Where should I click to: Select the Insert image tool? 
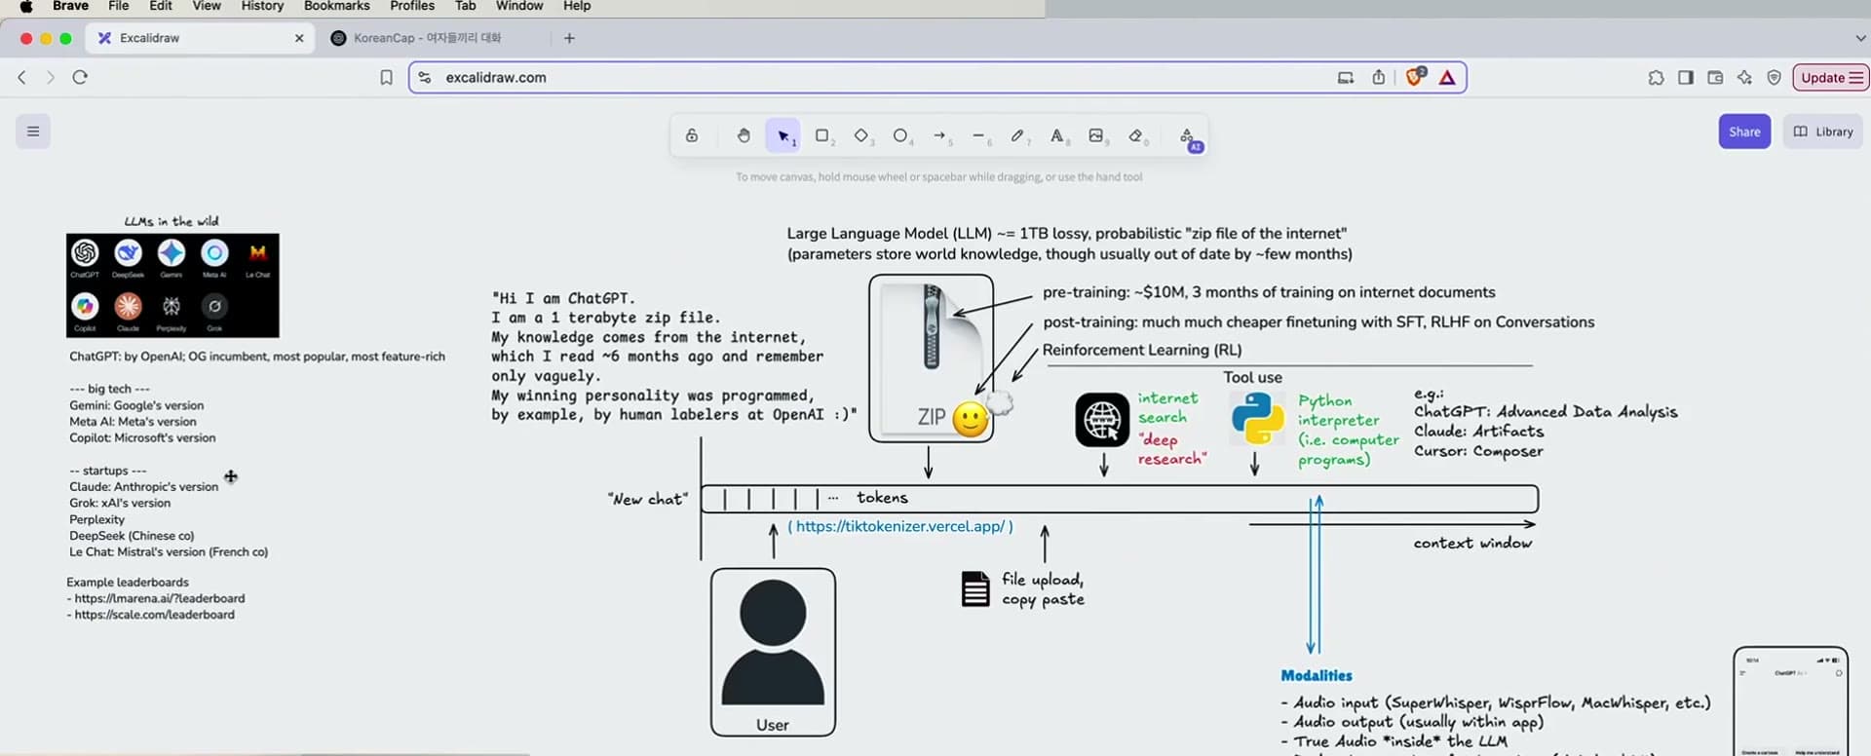1096,135
